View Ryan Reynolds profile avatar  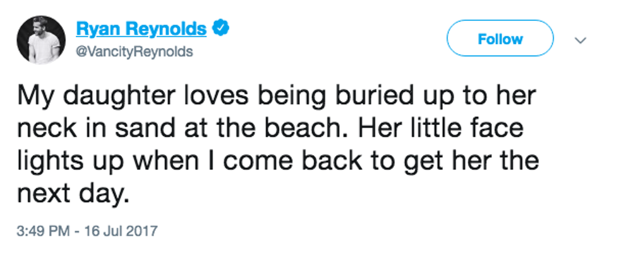point(41,40)
